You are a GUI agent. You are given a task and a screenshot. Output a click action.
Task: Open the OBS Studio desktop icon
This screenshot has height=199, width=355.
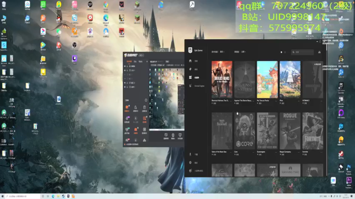click(x=74, y=46)
